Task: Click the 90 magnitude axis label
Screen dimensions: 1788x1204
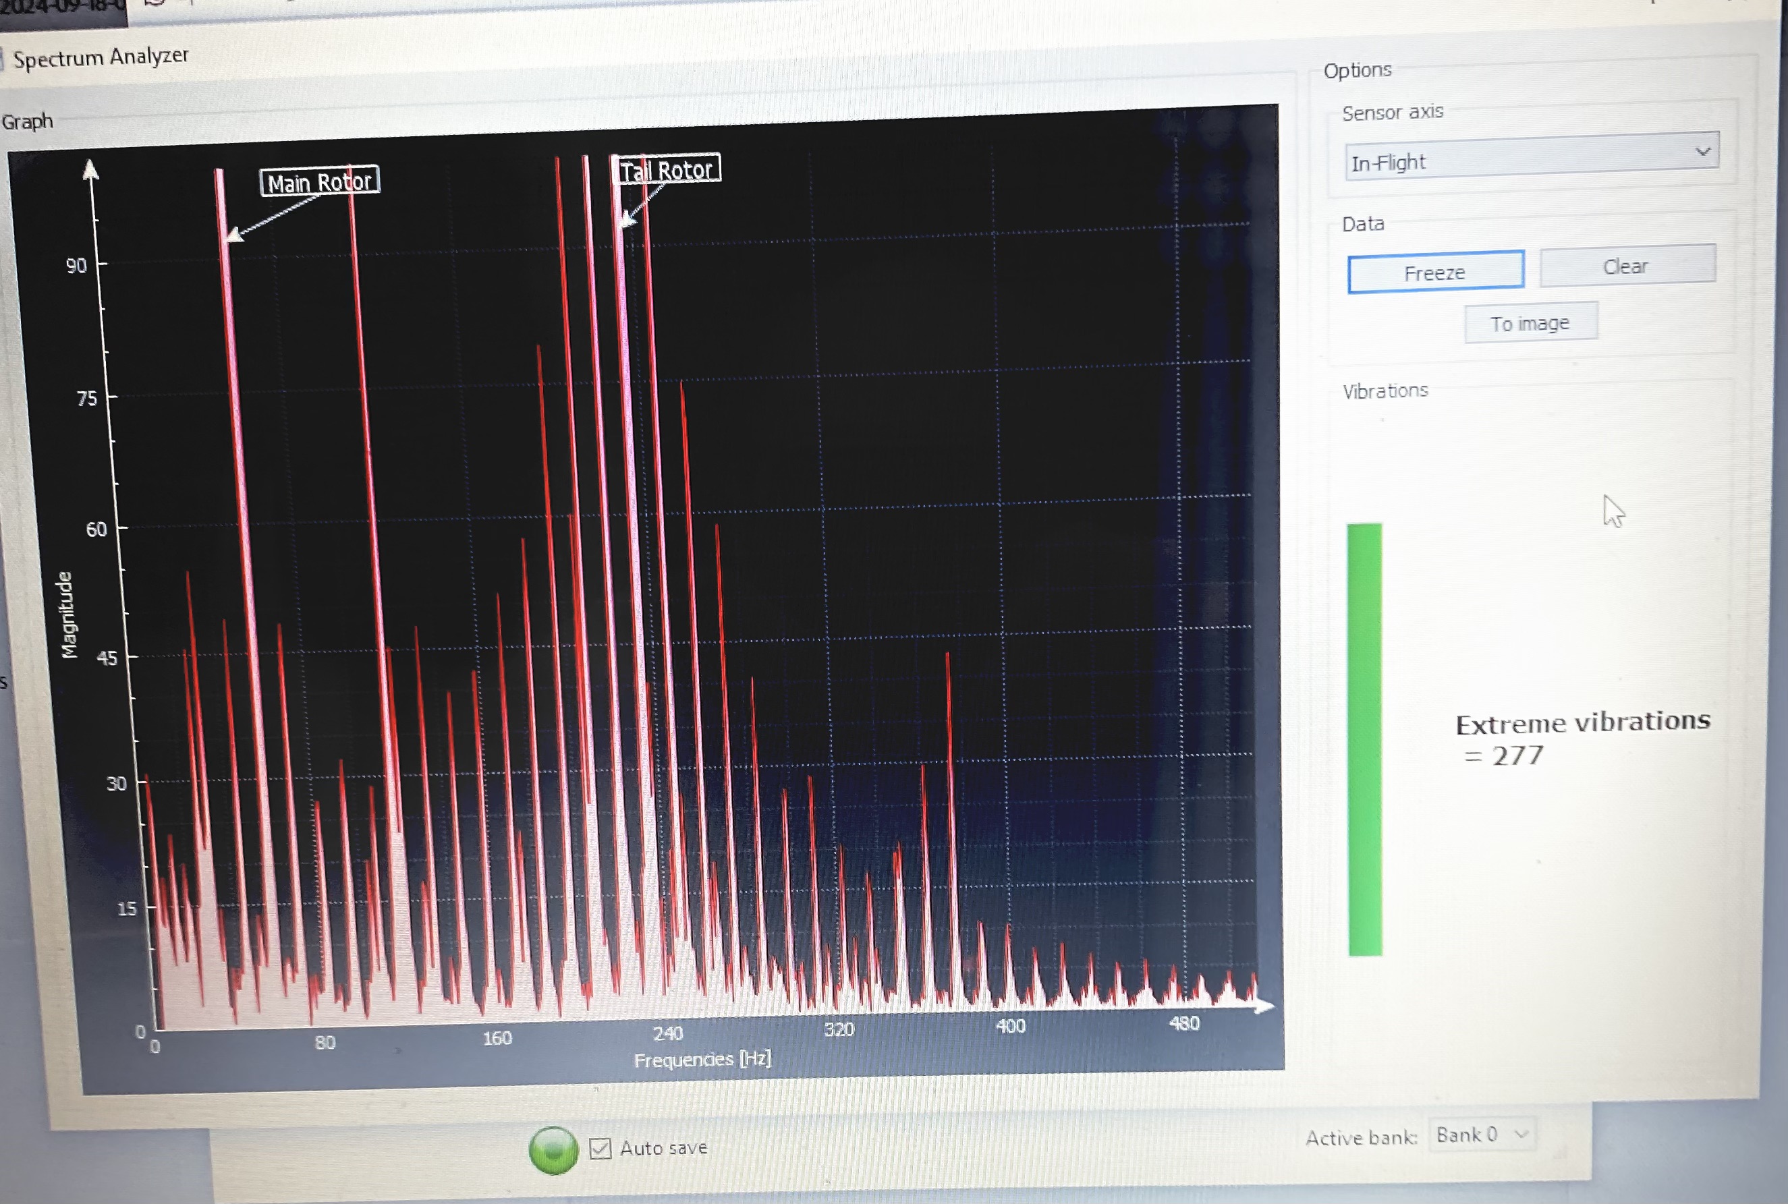Action: tap(76, 266)
